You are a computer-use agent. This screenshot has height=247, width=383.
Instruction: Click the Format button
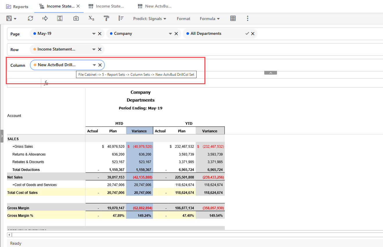point(184,19)
